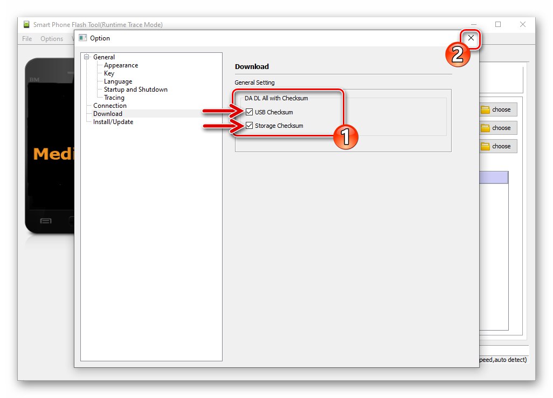This screenshot has height=398, width=553.
Task: Select the General tree item label
Action: click(103, 57)
